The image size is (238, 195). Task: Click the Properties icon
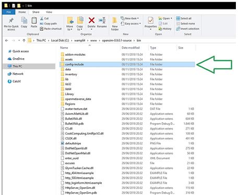[x=150, y=20]
